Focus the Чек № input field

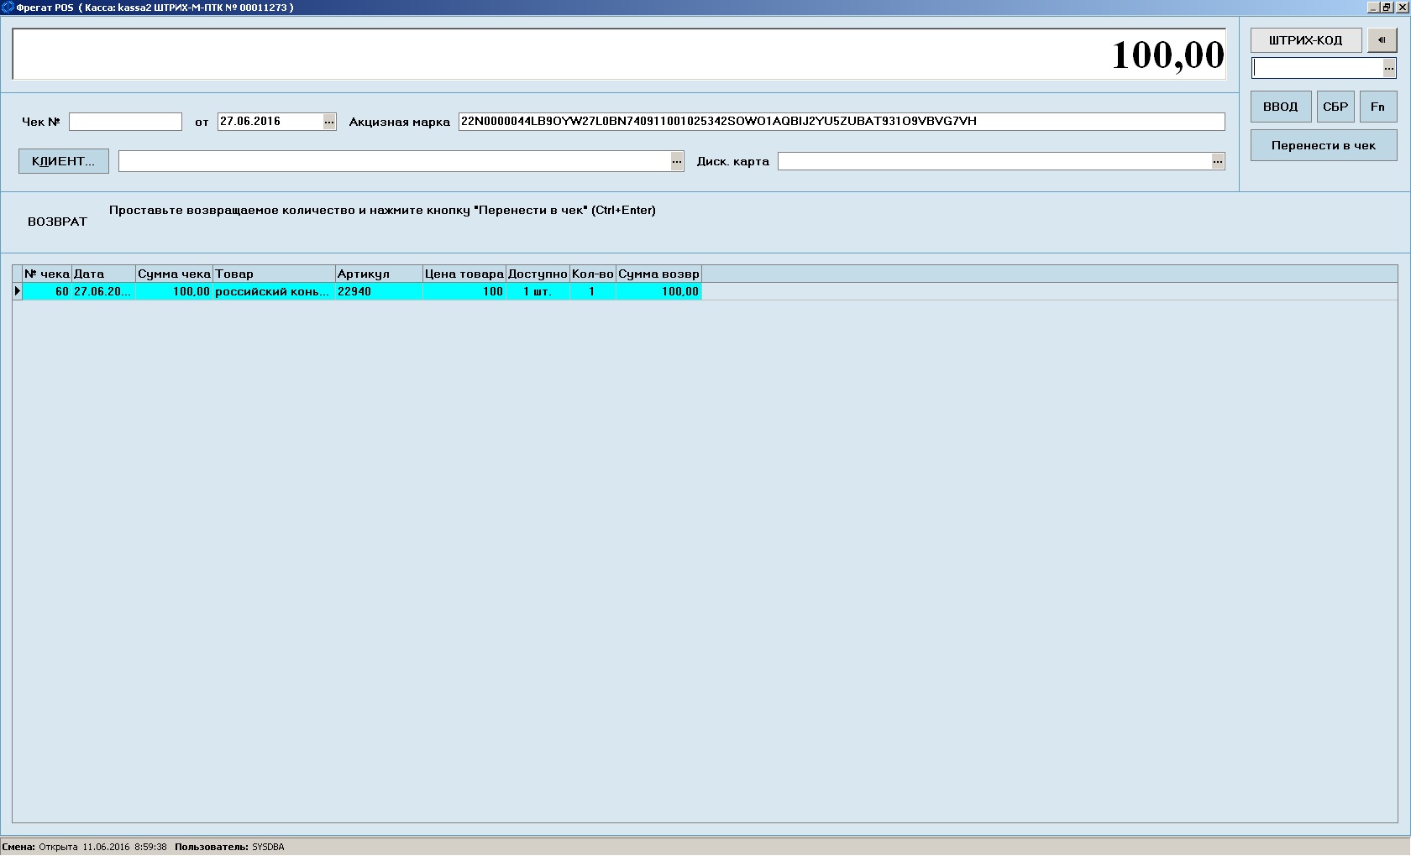point(125,122)
